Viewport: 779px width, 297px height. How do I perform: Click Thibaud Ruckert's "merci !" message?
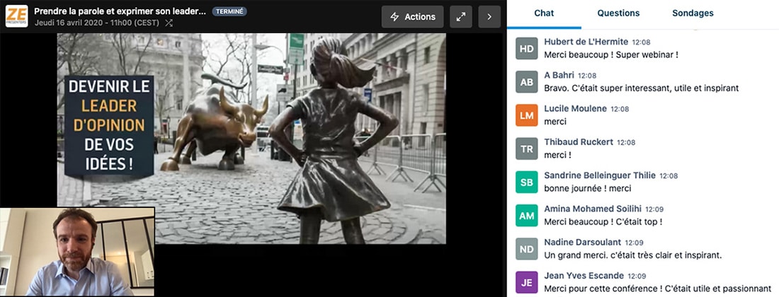[x=557, y=155]
